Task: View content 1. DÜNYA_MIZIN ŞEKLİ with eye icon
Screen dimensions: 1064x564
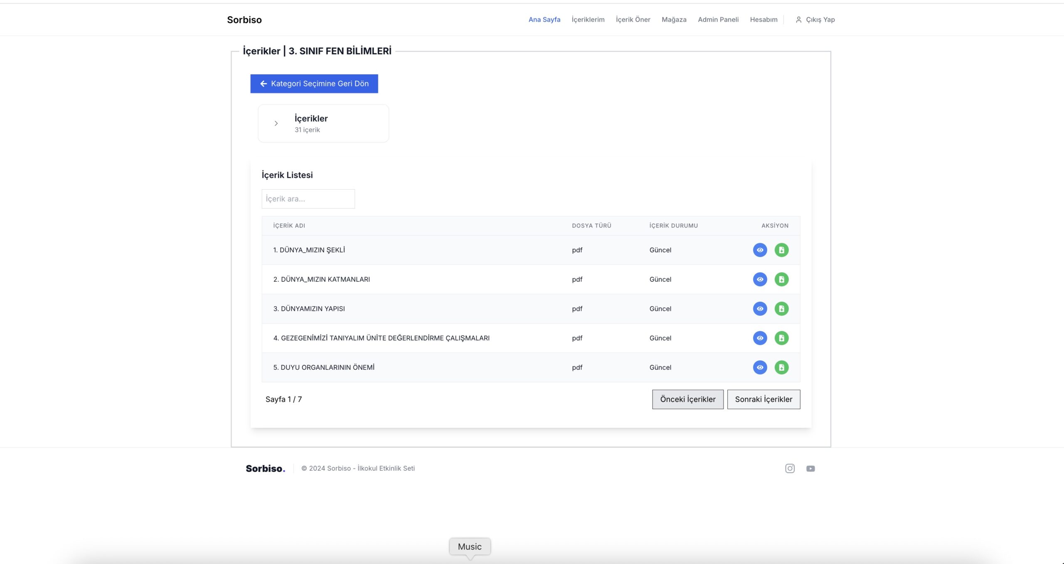Action: point(760,250)
